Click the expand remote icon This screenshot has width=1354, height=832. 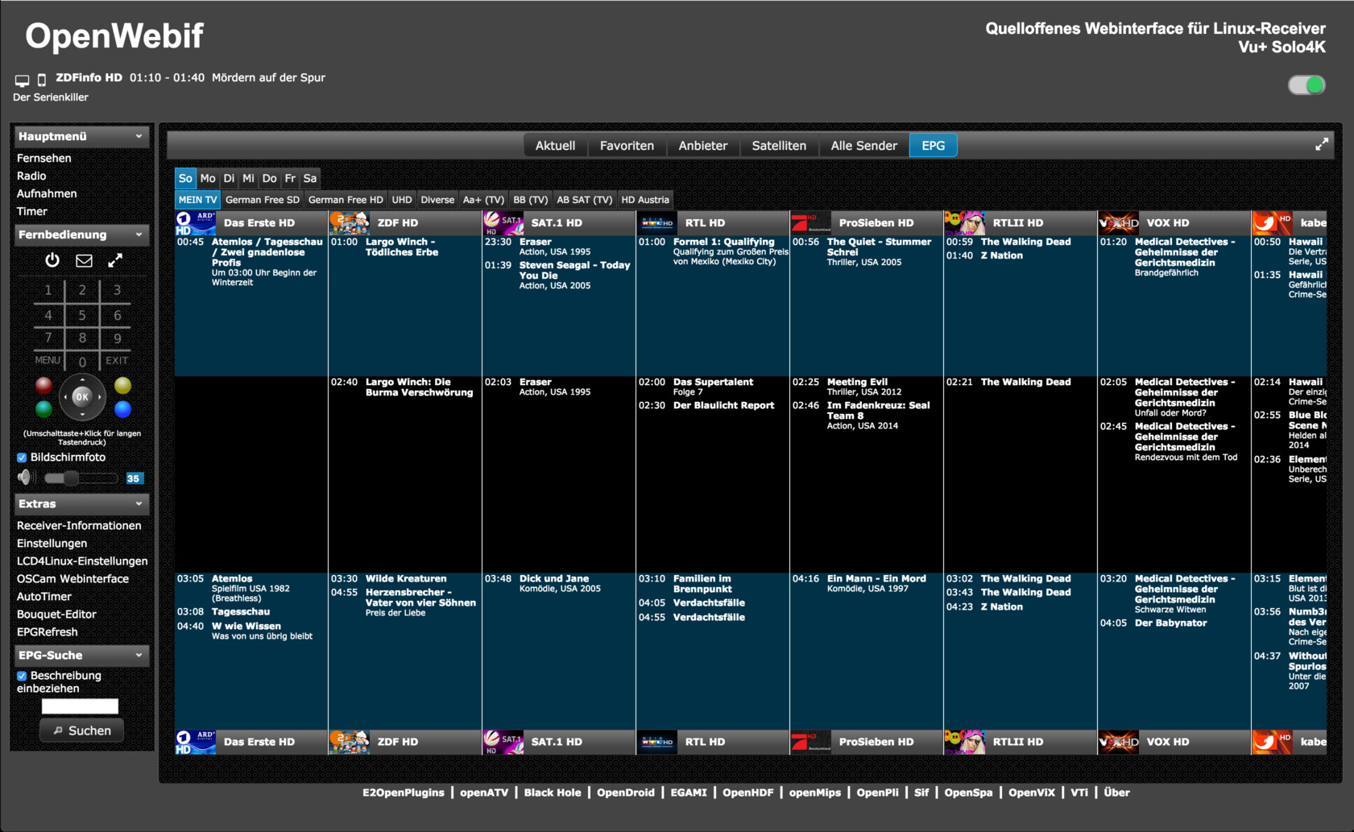115,260
